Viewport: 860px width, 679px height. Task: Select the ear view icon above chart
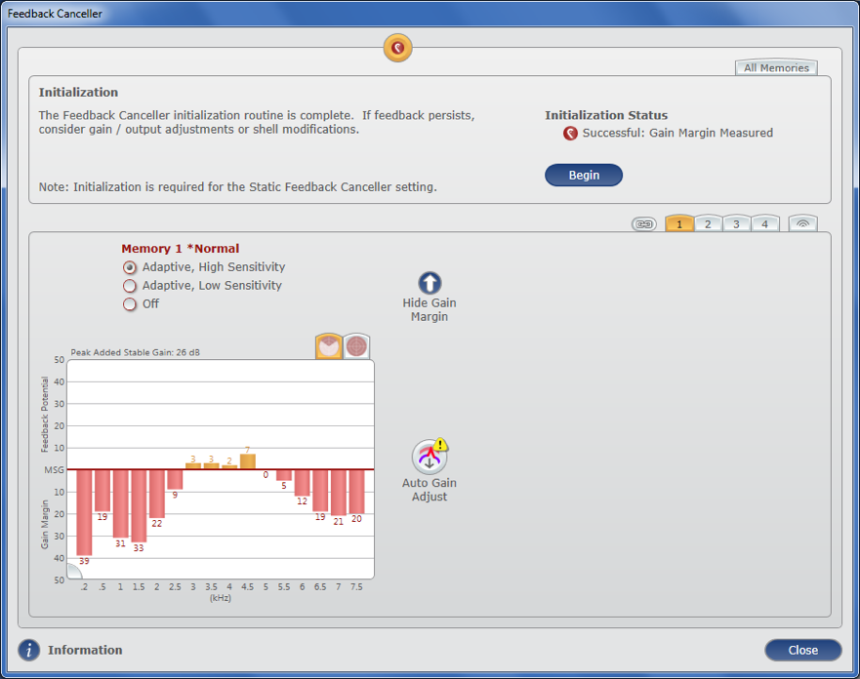[x=329, y=346]
